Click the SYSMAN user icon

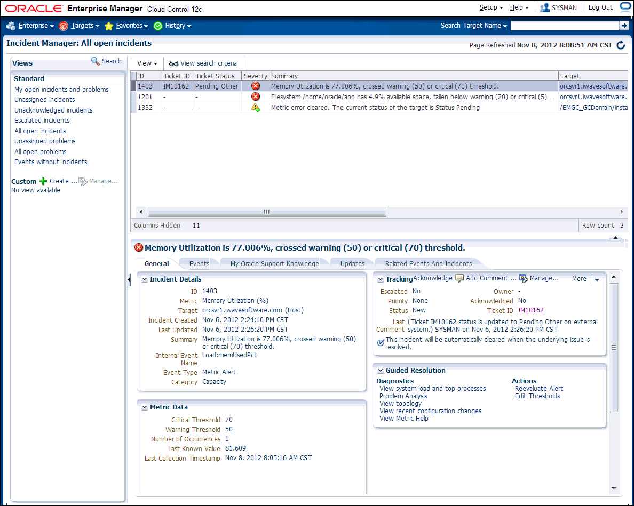coord(545,7)
